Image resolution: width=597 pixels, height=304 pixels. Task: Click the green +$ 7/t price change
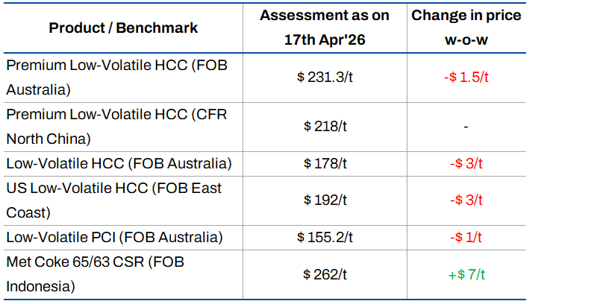466,274
